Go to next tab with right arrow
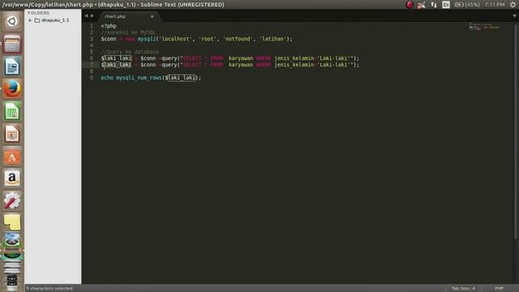519x292 pixels. [x=92, y=15]
